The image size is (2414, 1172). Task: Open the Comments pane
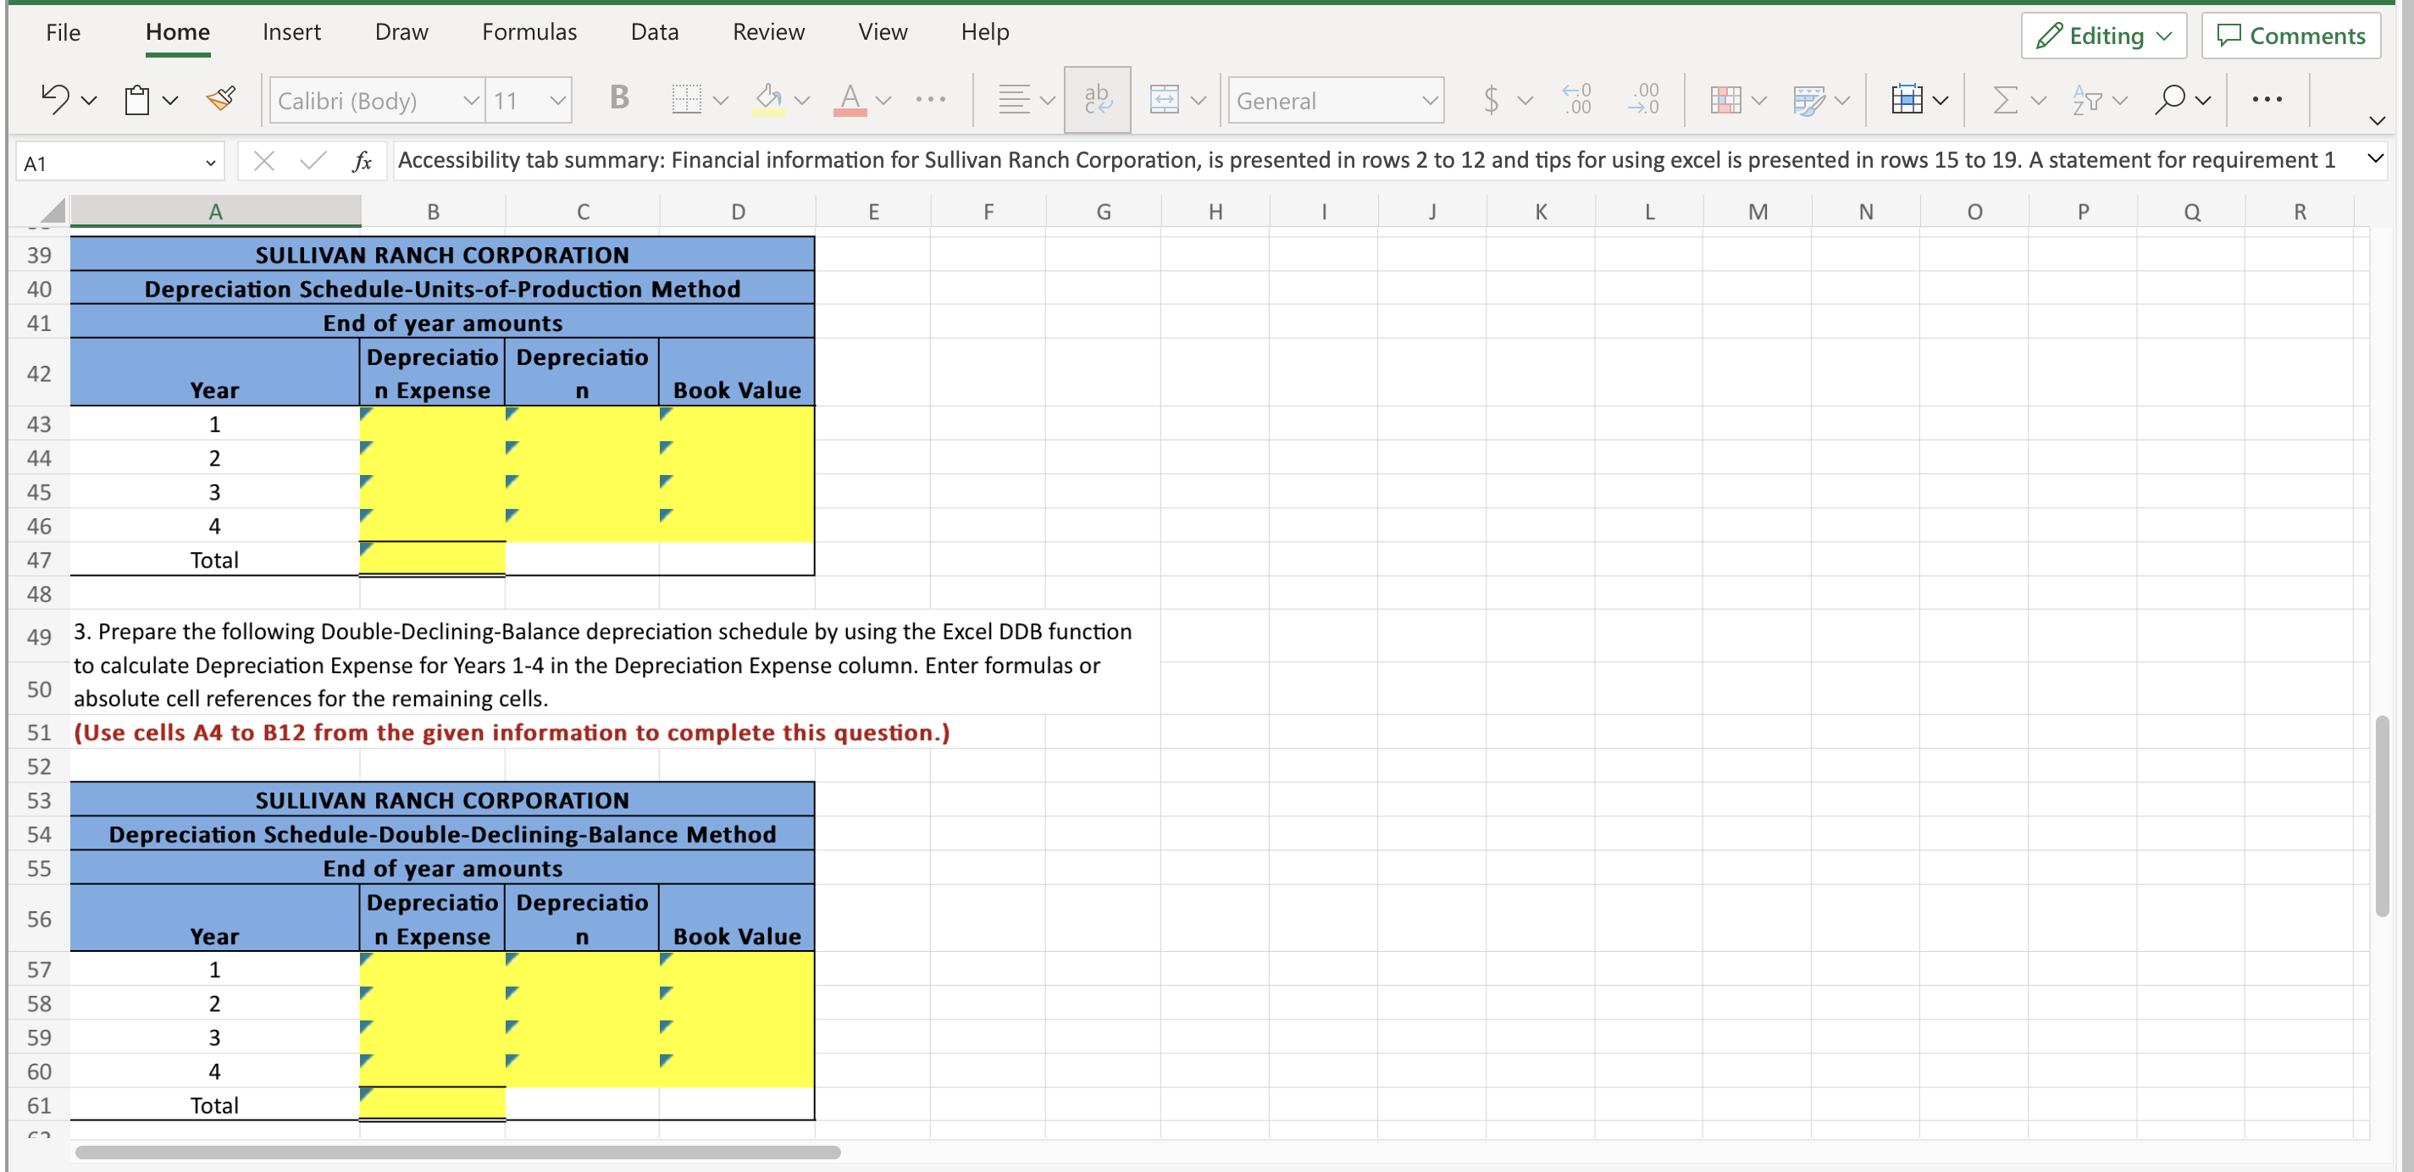click(2290, 36)
